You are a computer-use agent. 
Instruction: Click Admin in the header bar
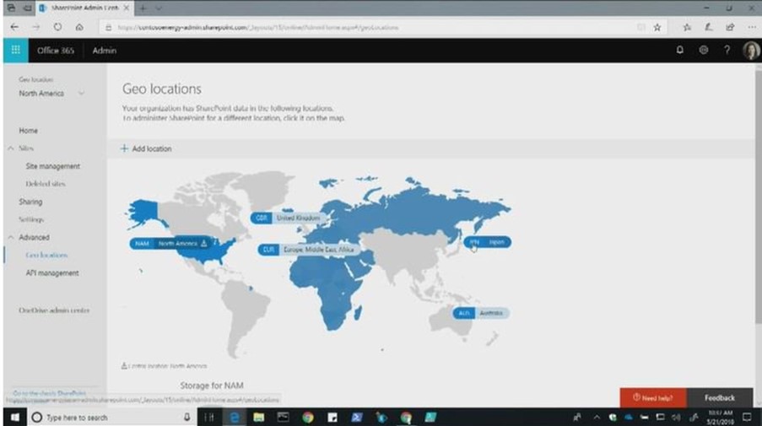pyautogui.click(x=105, y=51)
